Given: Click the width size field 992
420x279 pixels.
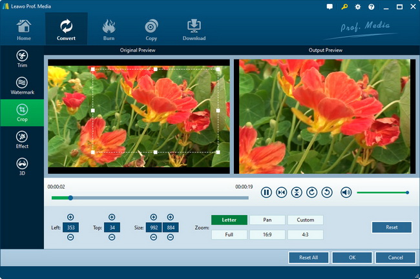Looking at the screenshot, I should click(x=154, y=227).
